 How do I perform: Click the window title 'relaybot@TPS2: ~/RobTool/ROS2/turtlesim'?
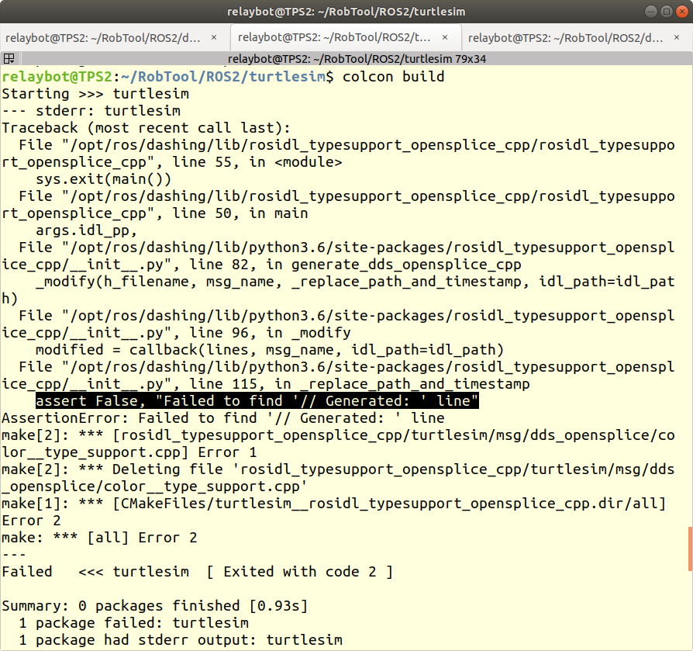coord(346,12)
